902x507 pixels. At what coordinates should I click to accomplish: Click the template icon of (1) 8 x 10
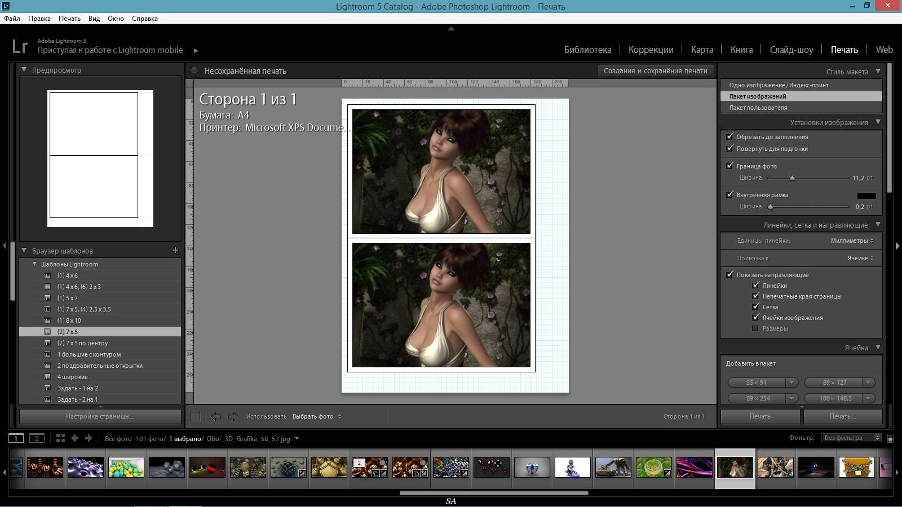click(x=47, y=321)
